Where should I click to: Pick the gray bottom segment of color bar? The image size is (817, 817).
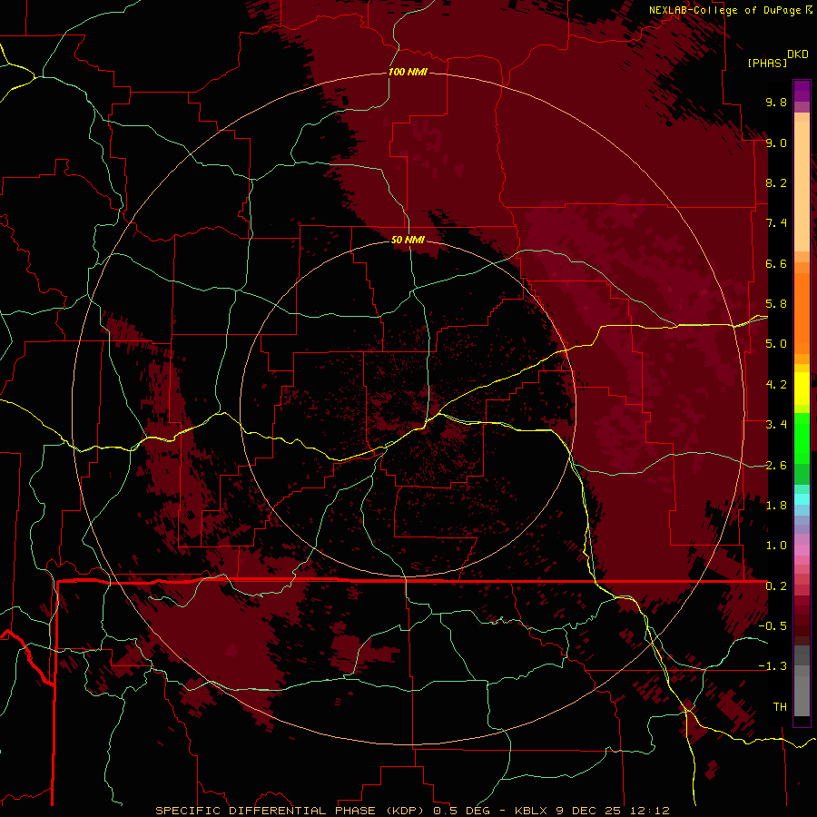802,695
